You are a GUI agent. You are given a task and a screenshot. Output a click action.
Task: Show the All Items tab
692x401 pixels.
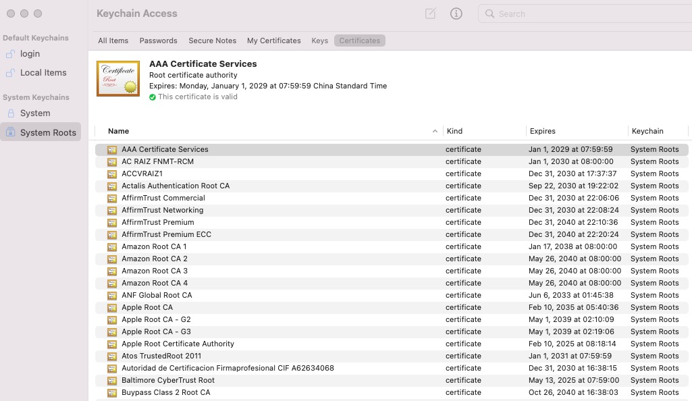coord(113,41)
